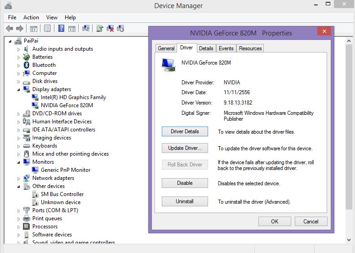Click the Properties toolbar icon
This screenshot has height=253, width=355.
click(x=47, y=29)
